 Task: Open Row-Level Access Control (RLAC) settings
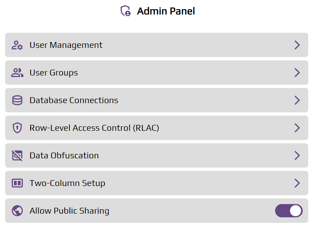click(94, 128)
